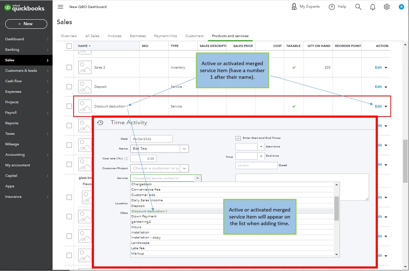
Task: Click the user profile avatar R
Action: 401,7
